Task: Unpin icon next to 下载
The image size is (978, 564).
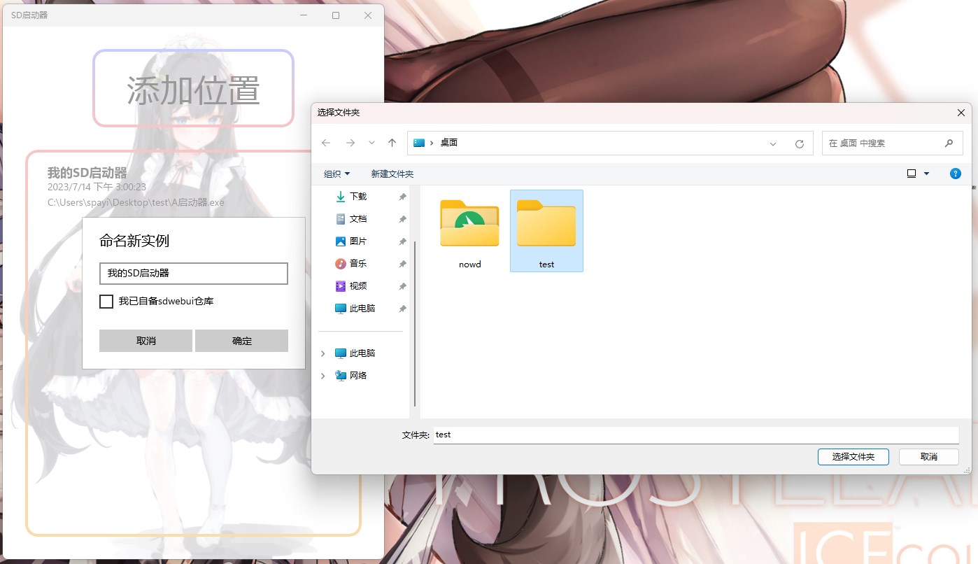Action: point(402,197)
